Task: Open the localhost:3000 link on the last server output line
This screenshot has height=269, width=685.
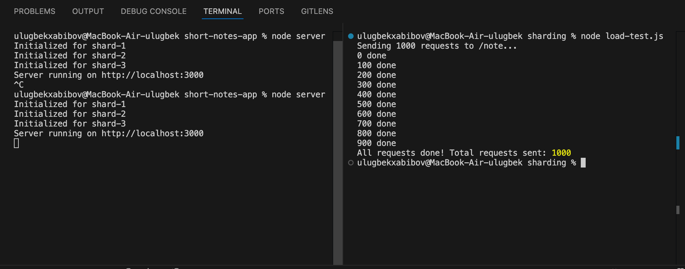Action: [152, 133]
